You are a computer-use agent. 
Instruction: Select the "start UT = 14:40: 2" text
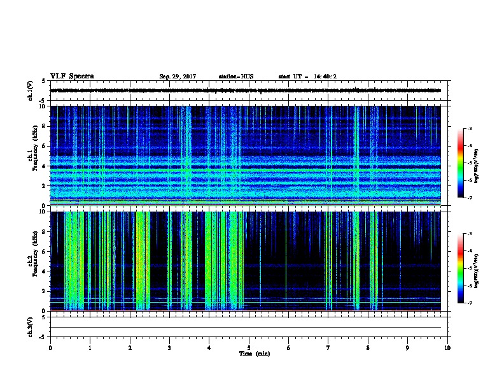point(307,76)
